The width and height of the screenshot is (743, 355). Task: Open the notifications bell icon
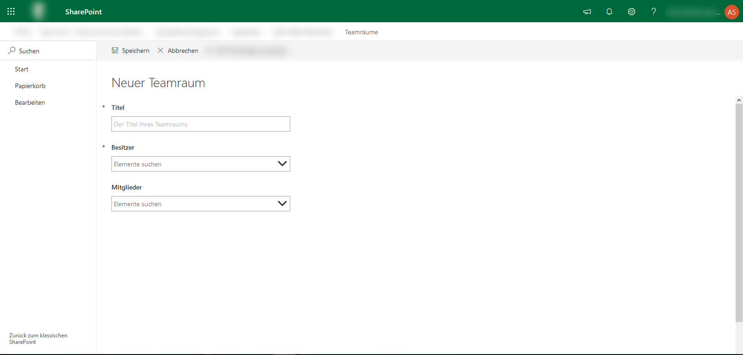point(609,12)
